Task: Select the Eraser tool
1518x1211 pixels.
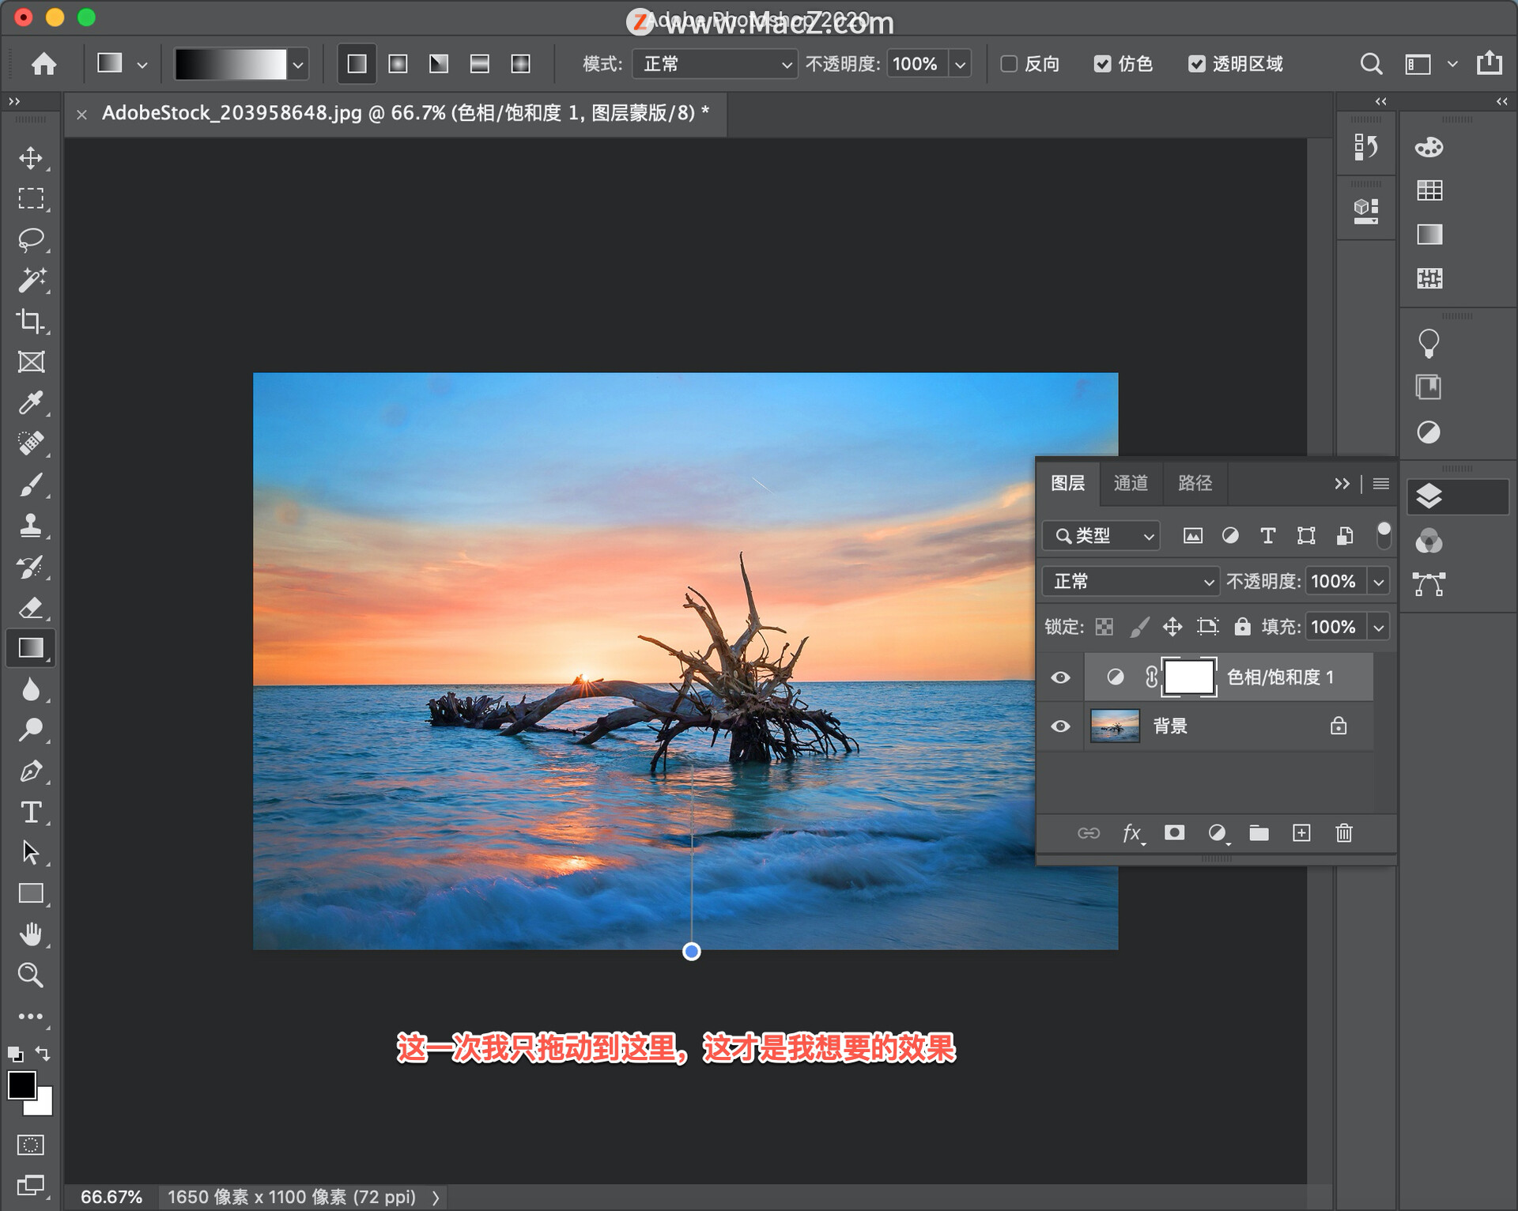Action: click(x=31, y=608)
